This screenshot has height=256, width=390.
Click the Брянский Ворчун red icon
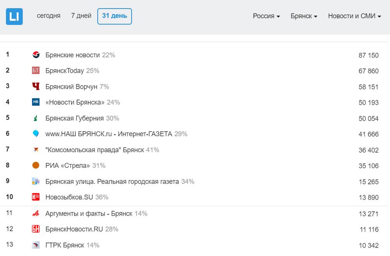(36, 87)
